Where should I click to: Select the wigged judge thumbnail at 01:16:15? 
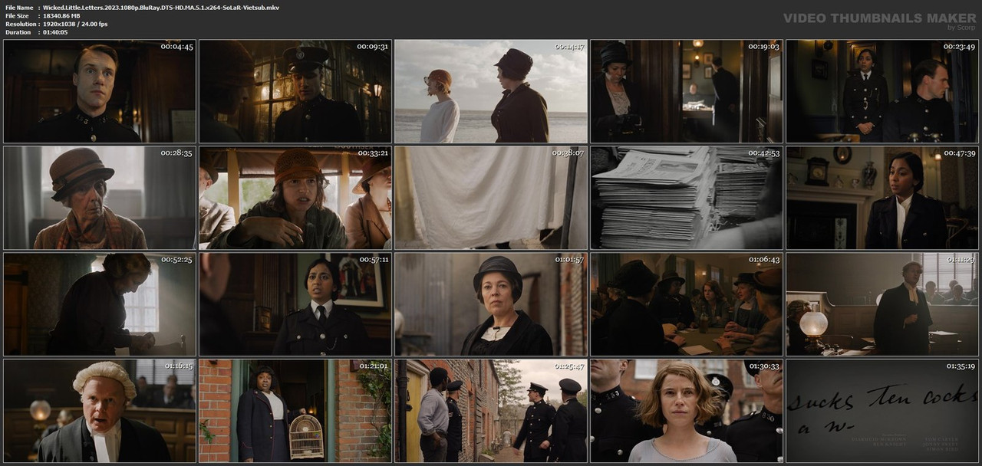[x=100, y=411]
